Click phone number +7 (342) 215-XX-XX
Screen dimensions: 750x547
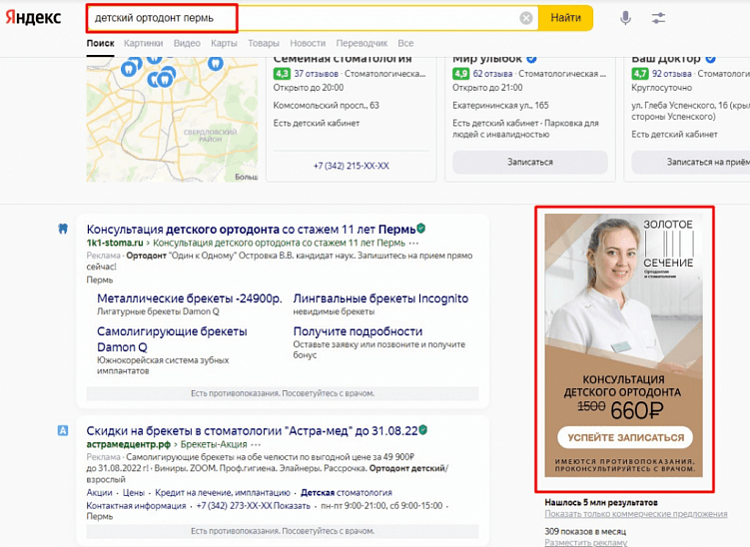[x=352, y=166]
